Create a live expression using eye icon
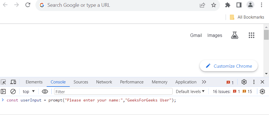 pos(45,91)
